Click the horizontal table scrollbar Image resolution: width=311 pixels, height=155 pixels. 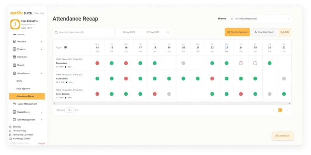click(x=172, y=103)
